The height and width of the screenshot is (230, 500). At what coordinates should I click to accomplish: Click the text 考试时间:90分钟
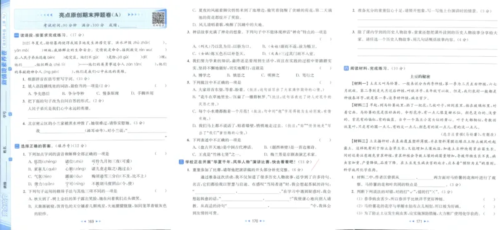(x=59, y=25)
